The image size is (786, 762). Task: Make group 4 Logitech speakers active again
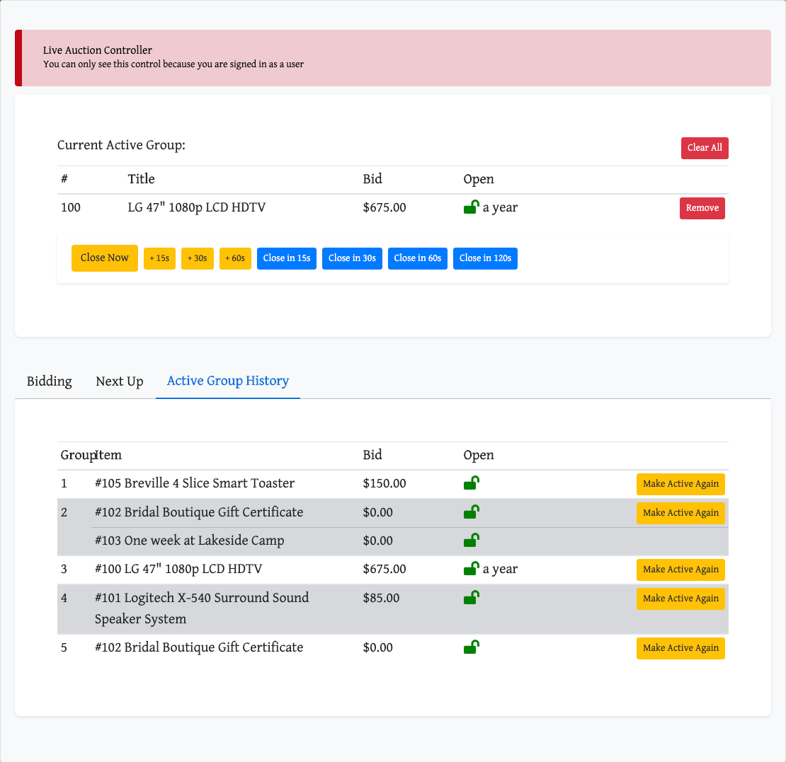tap(680, 599)
